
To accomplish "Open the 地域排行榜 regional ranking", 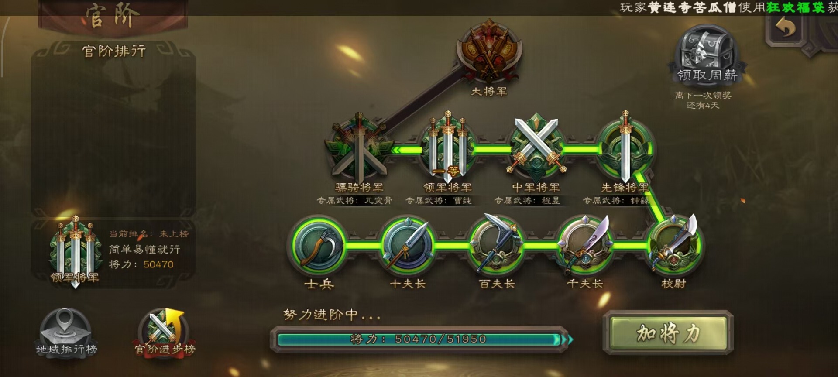I will click(66, 332).
